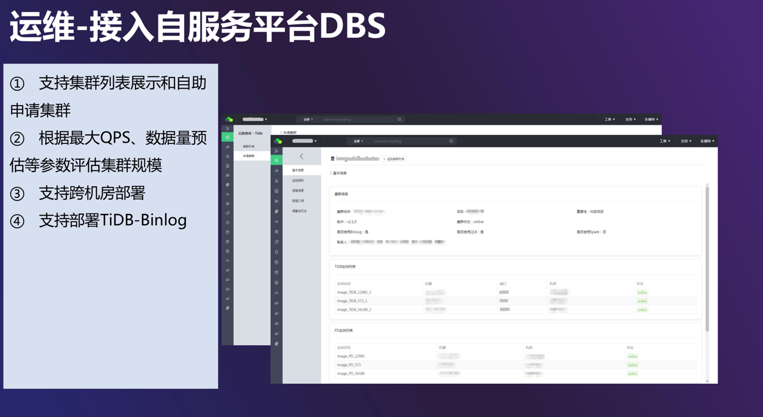
Task: Click instance name image_PD_56180
Action: click(351, 373)
